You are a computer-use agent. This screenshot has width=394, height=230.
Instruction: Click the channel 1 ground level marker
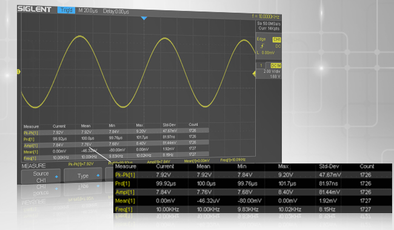click(19, 72)
